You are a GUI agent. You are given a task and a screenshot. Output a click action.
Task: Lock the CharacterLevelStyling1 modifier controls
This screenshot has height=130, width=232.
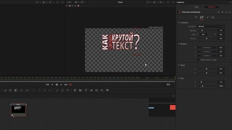tap(226, 12)
